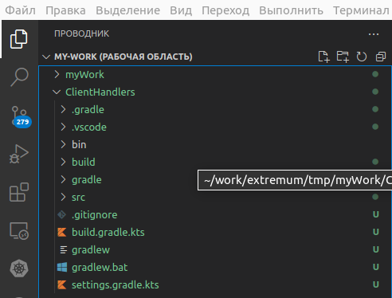Open the Remote Explorer icon

(19, 230)
